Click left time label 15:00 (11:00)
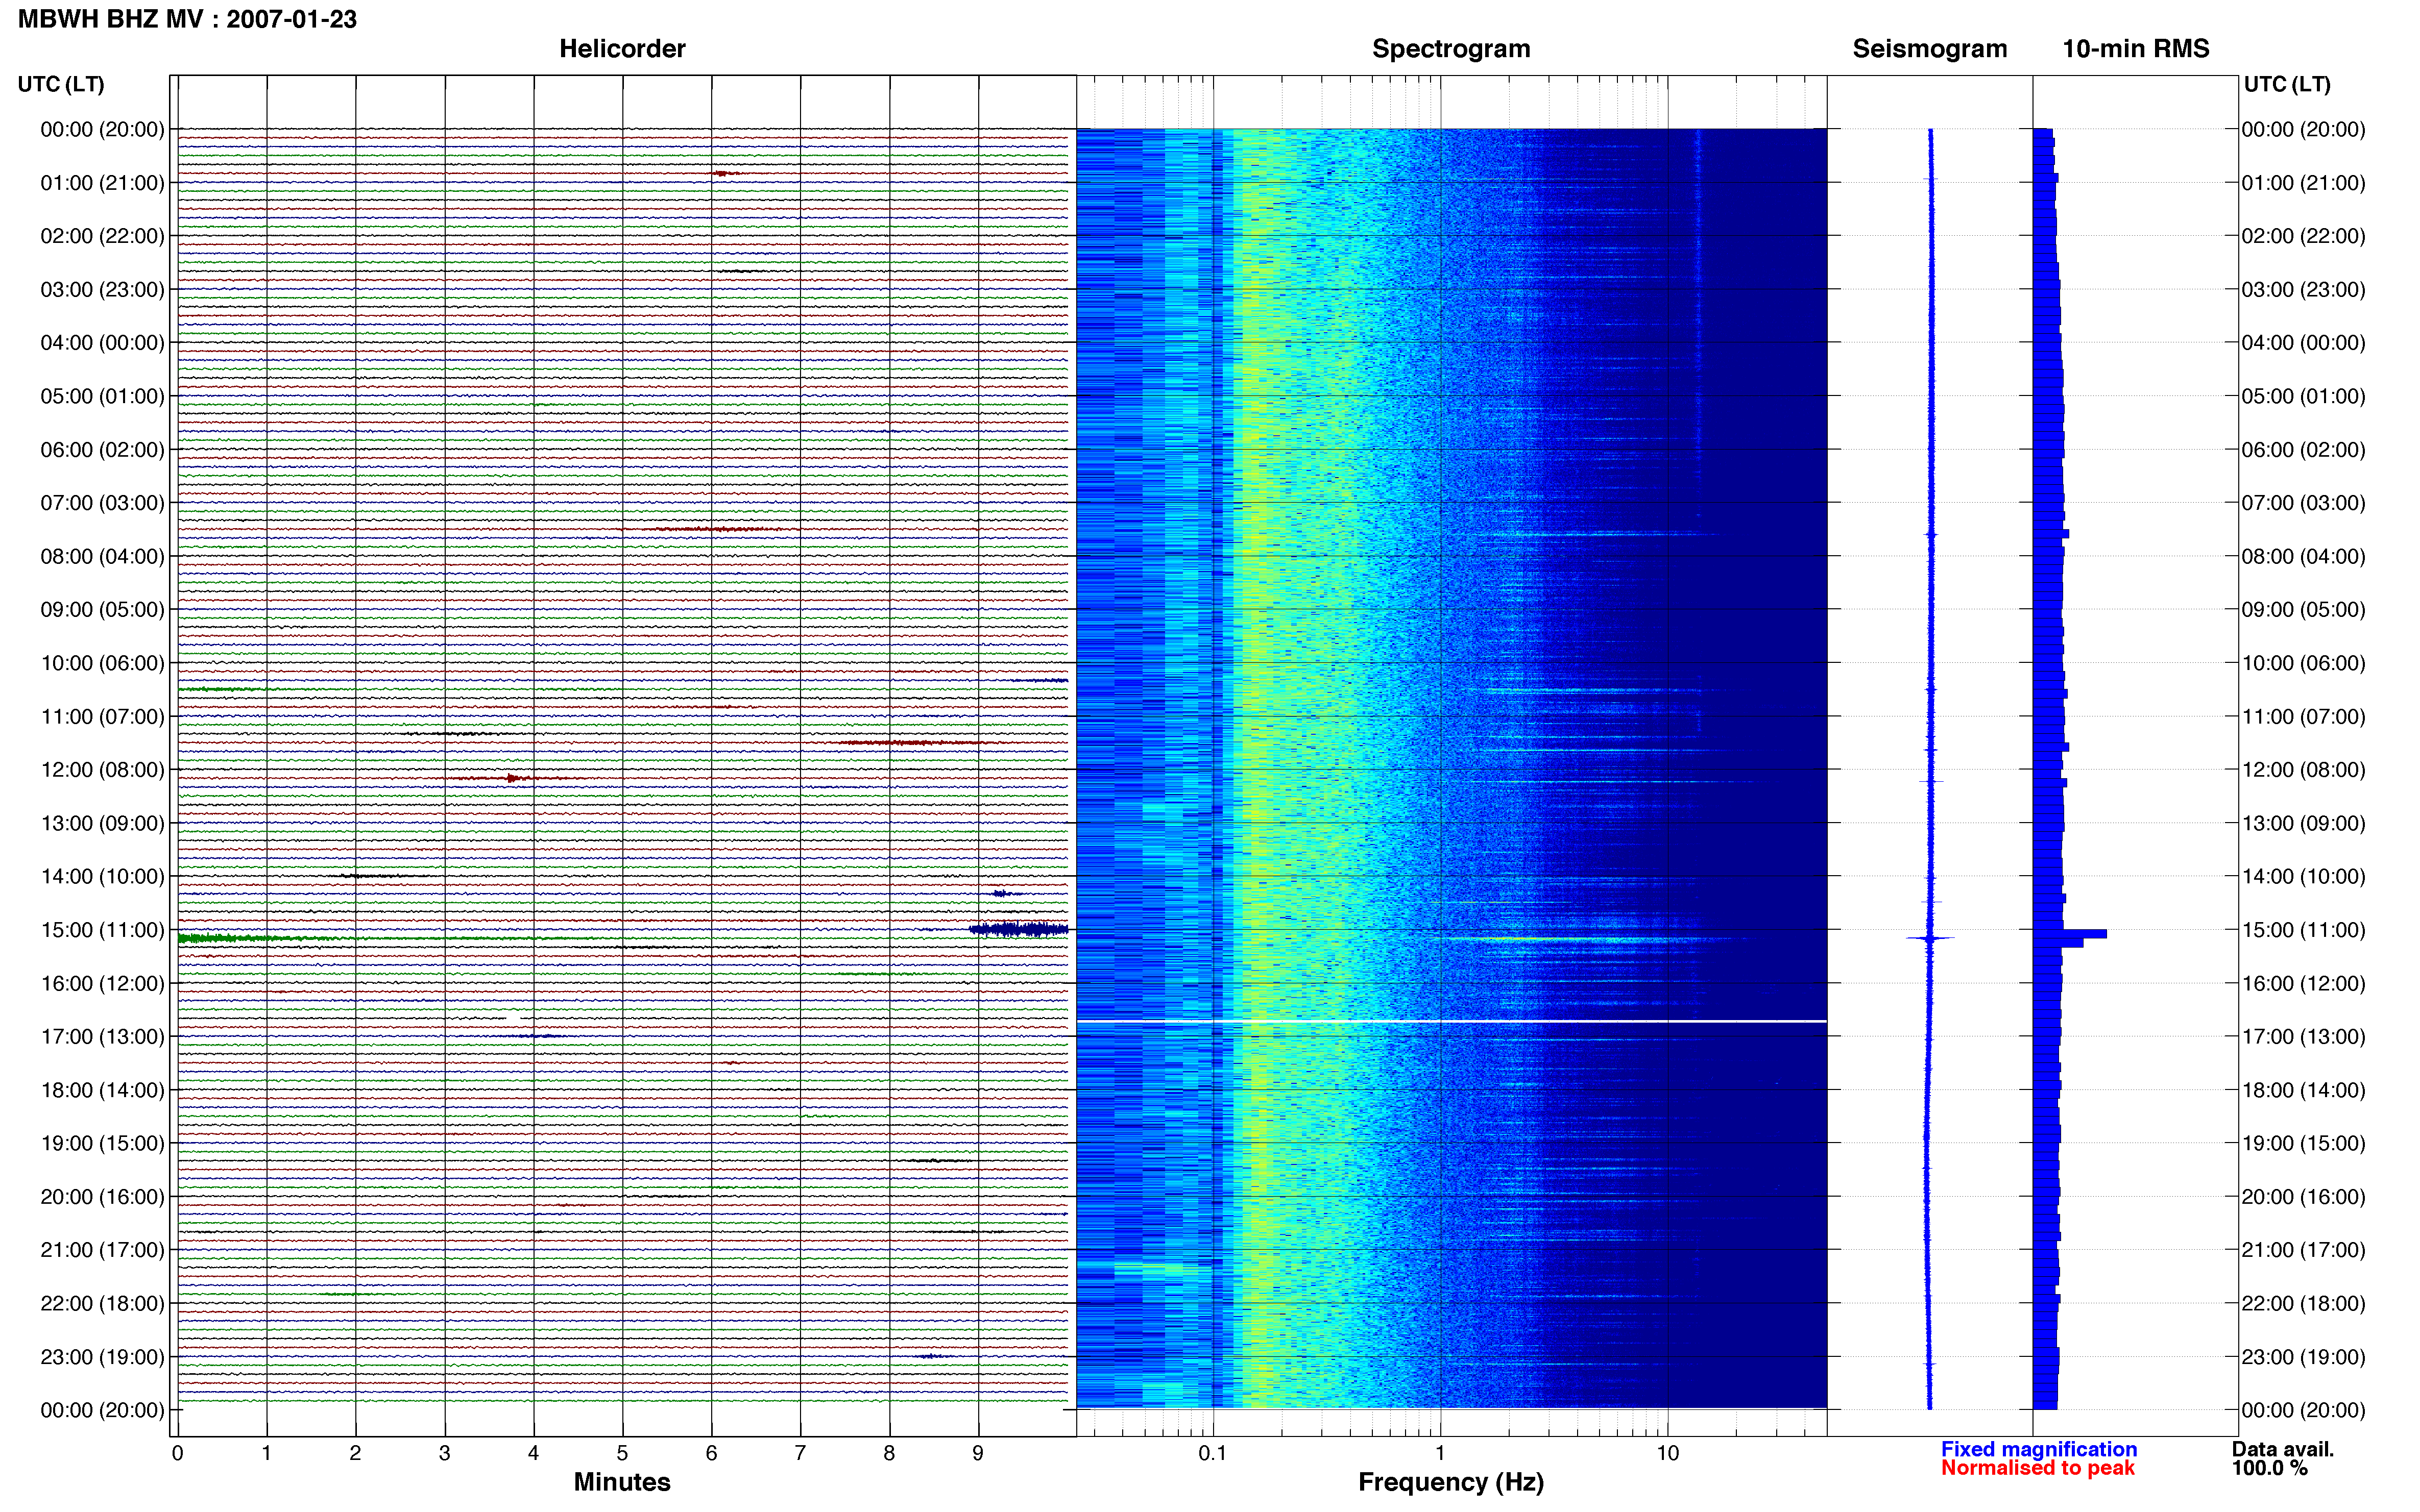Image resolution: width=2420 pixels, height=1512 pixels. pos(102,930)
